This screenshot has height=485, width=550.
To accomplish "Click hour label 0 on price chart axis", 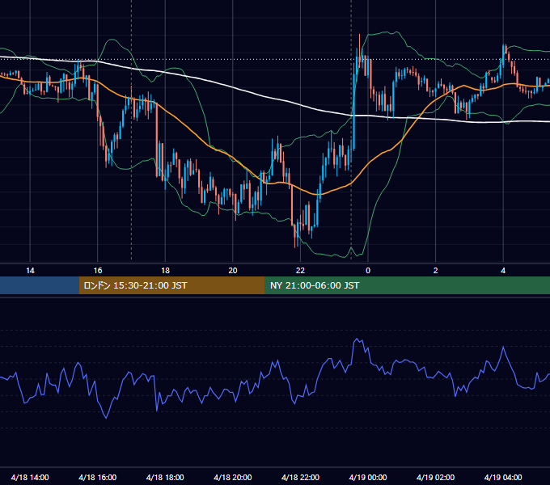I will point(368,271).
